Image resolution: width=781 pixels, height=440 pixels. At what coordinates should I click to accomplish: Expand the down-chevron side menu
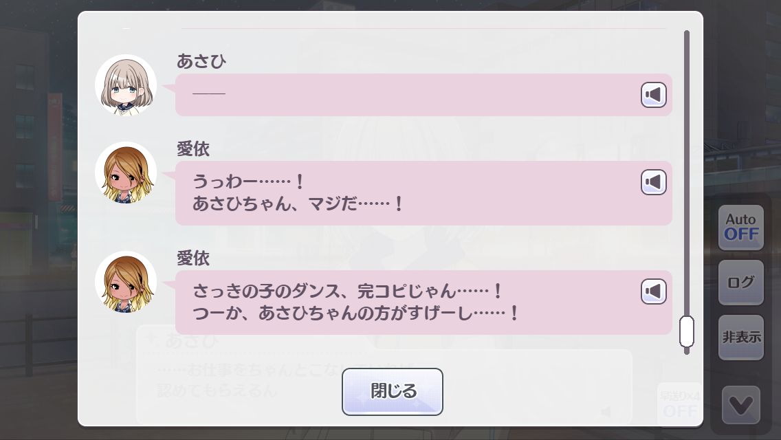(741, 405)
